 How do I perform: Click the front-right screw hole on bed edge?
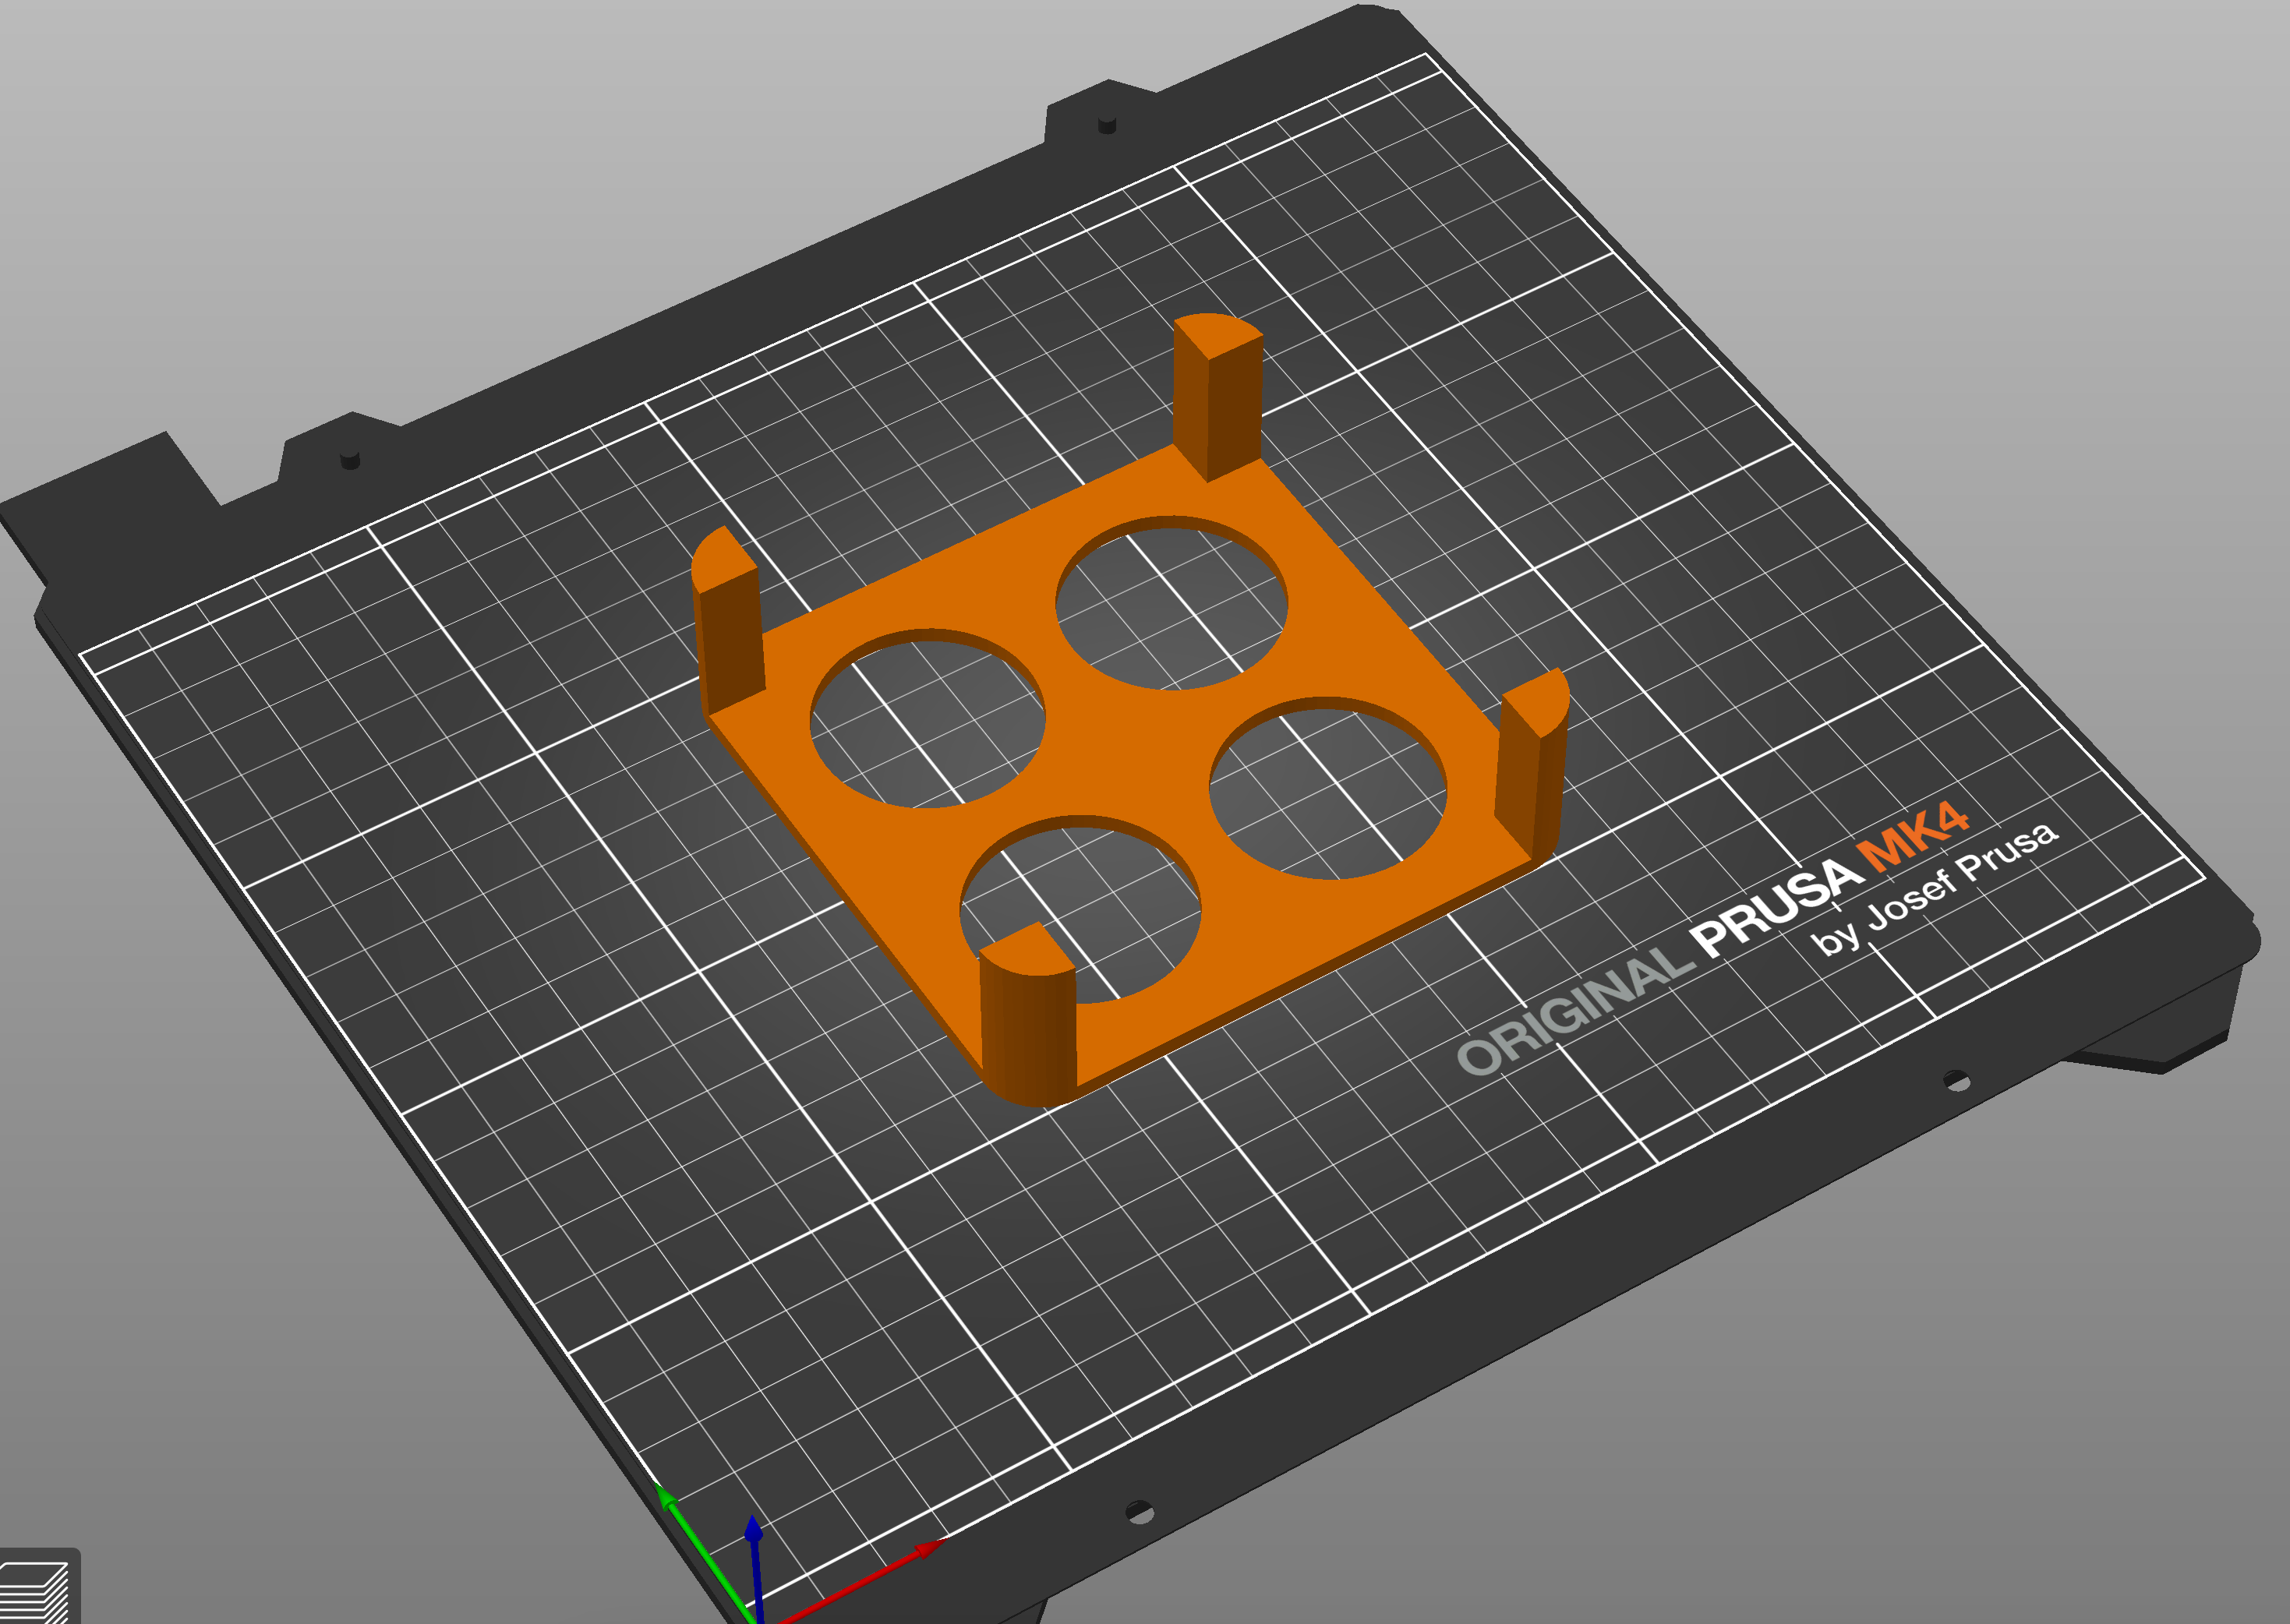click(1956, 1081)
